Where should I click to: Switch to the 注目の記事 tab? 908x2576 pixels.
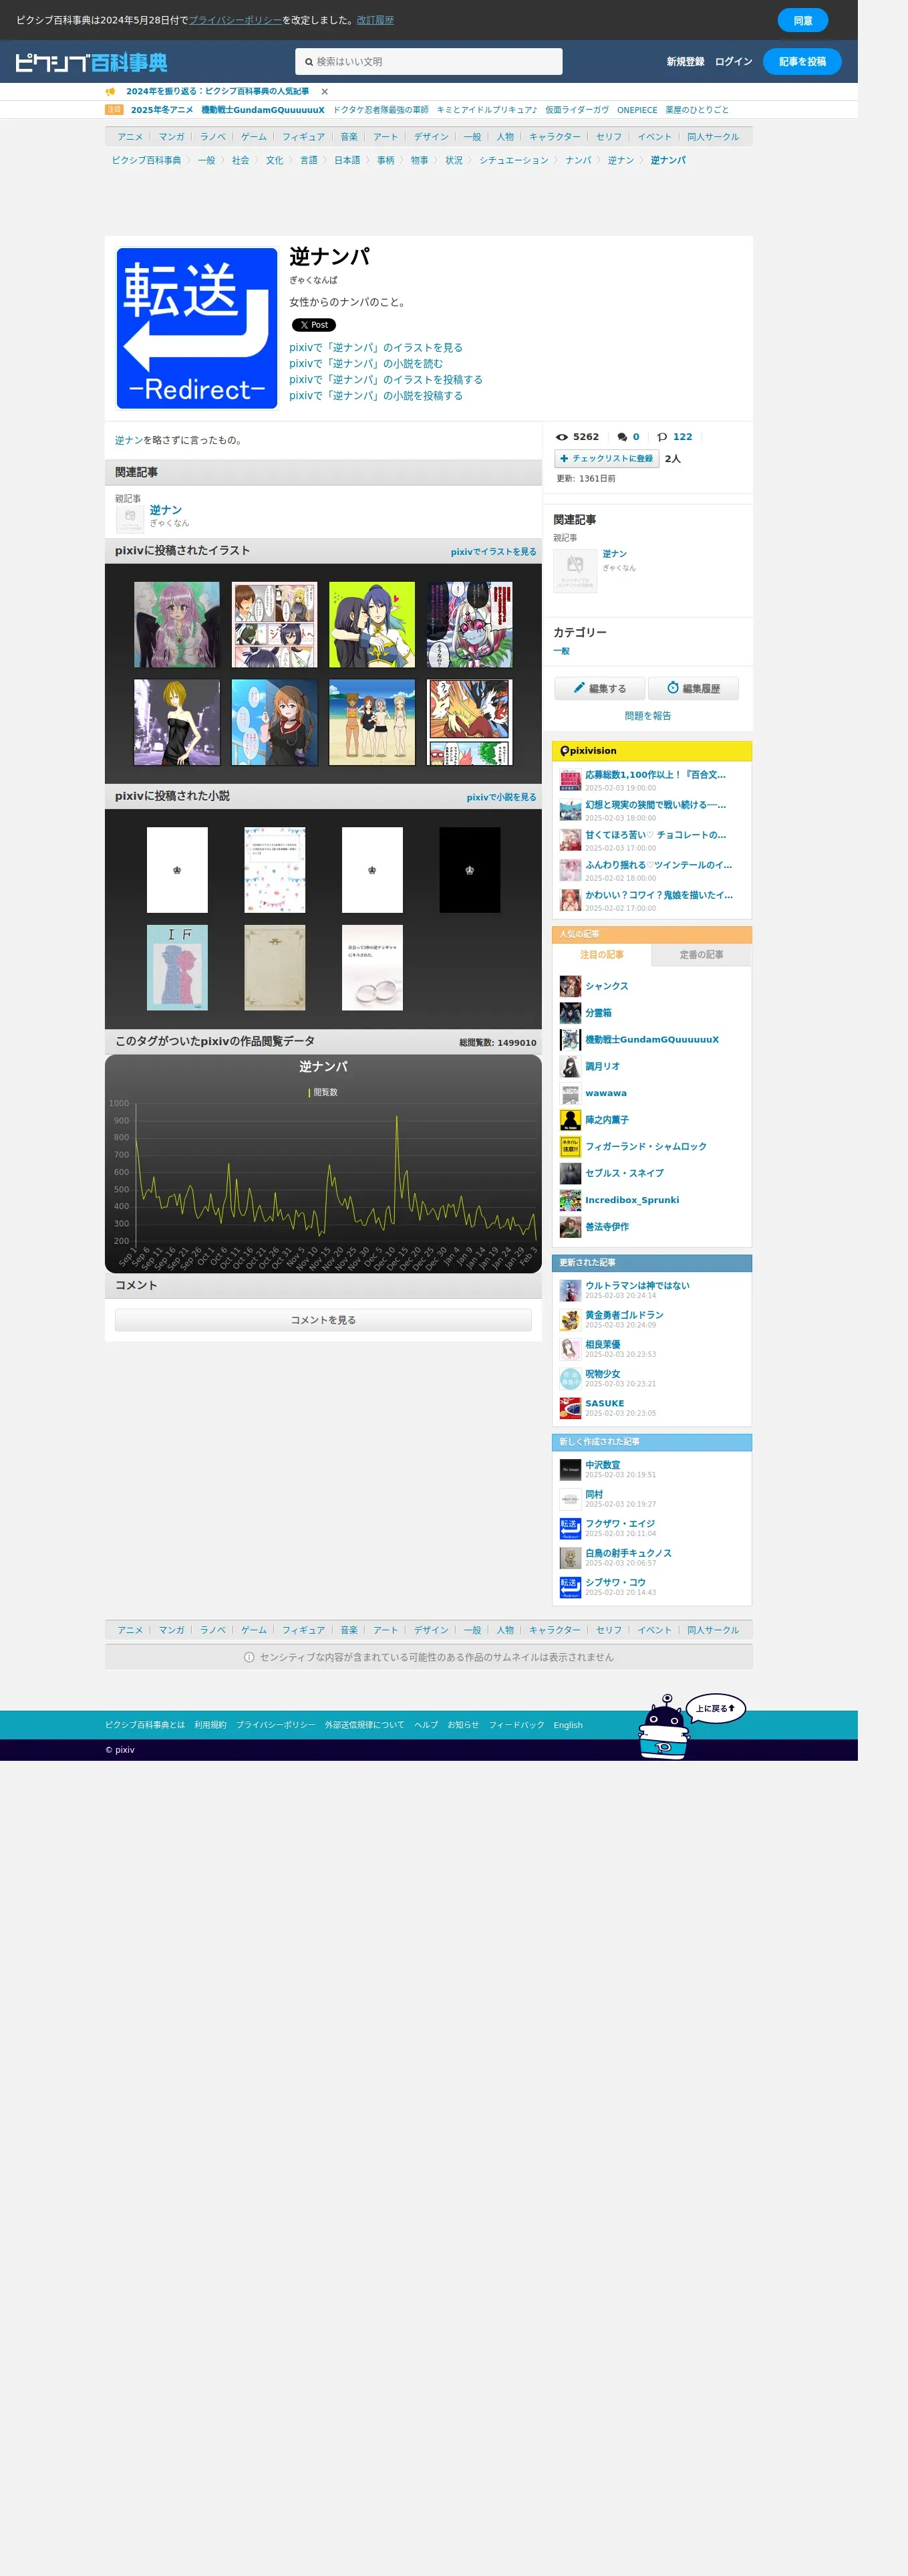click(x=601, y=955)
